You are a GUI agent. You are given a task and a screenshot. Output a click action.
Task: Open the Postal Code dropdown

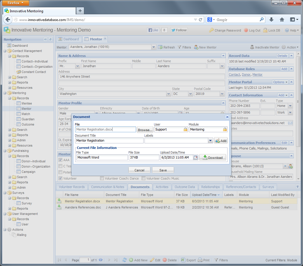click(222, 94)
